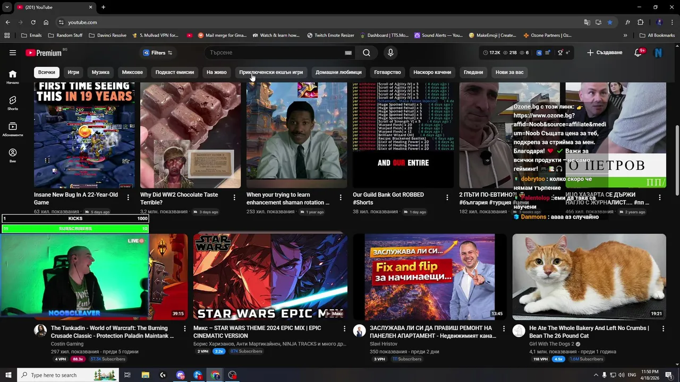Open the Fix and flip video thumbnail
Screen dimensions: 680x382
[x=430, y=276]
